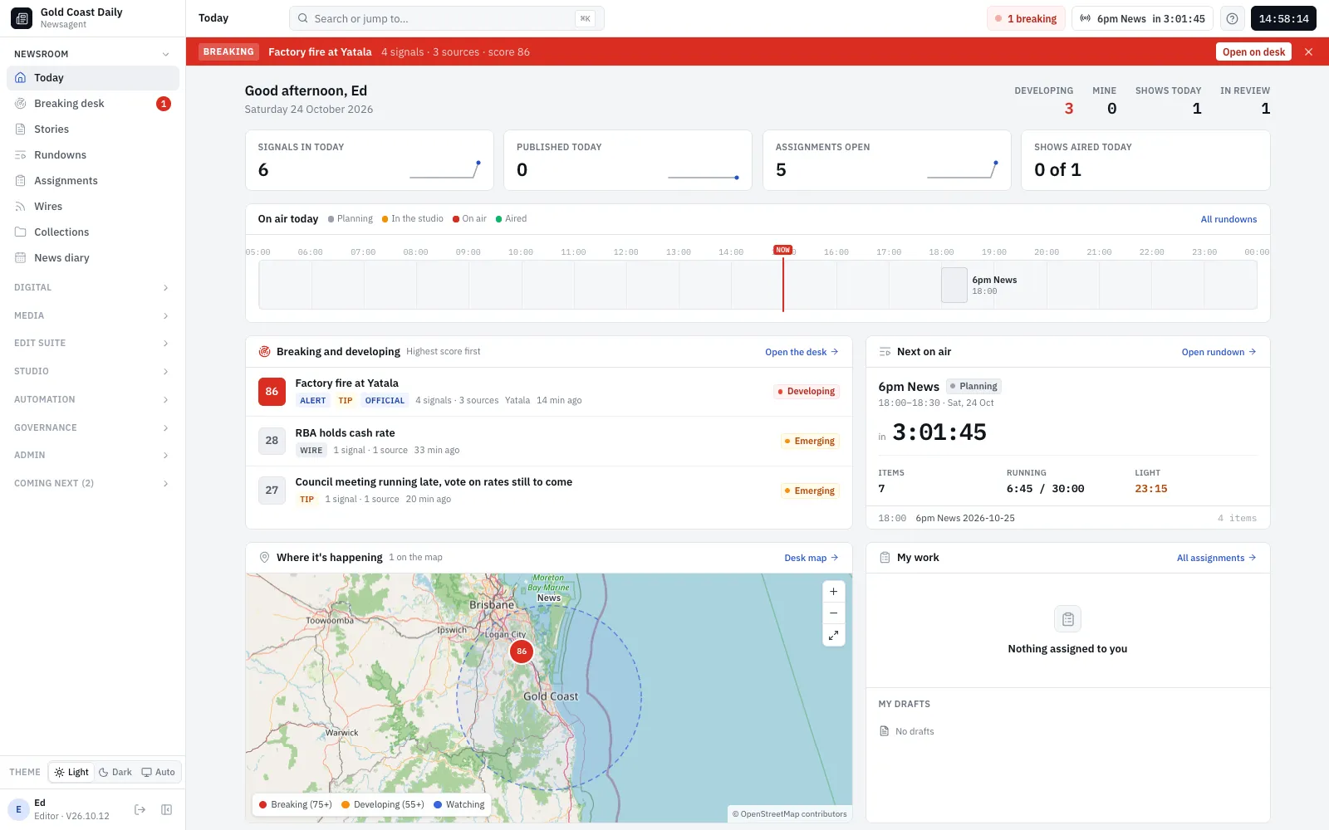Dismiss the breaking banner
The image size is (1329, 830).
tap(1309, 51)
